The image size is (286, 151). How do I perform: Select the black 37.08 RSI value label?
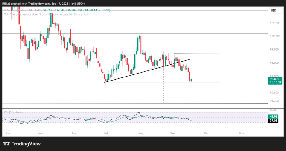tap(273, 121)
